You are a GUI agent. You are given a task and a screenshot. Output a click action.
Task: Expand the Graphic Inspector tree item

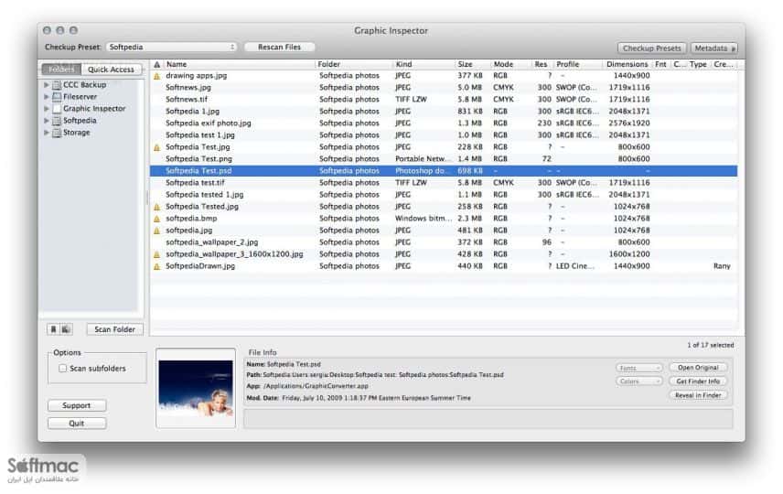[47, 109]
